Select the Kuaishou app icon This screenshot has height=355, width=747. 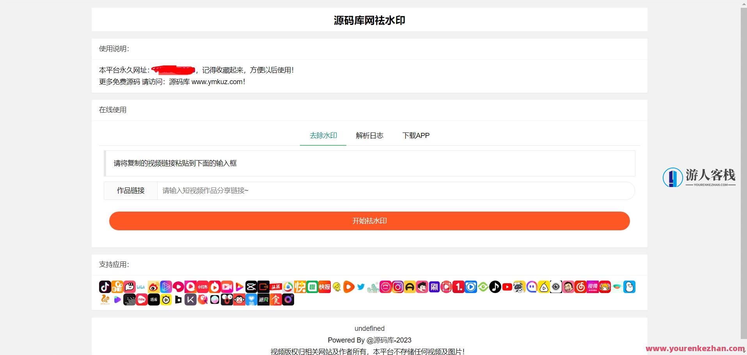pyautogui.click(x=118, y=287)
